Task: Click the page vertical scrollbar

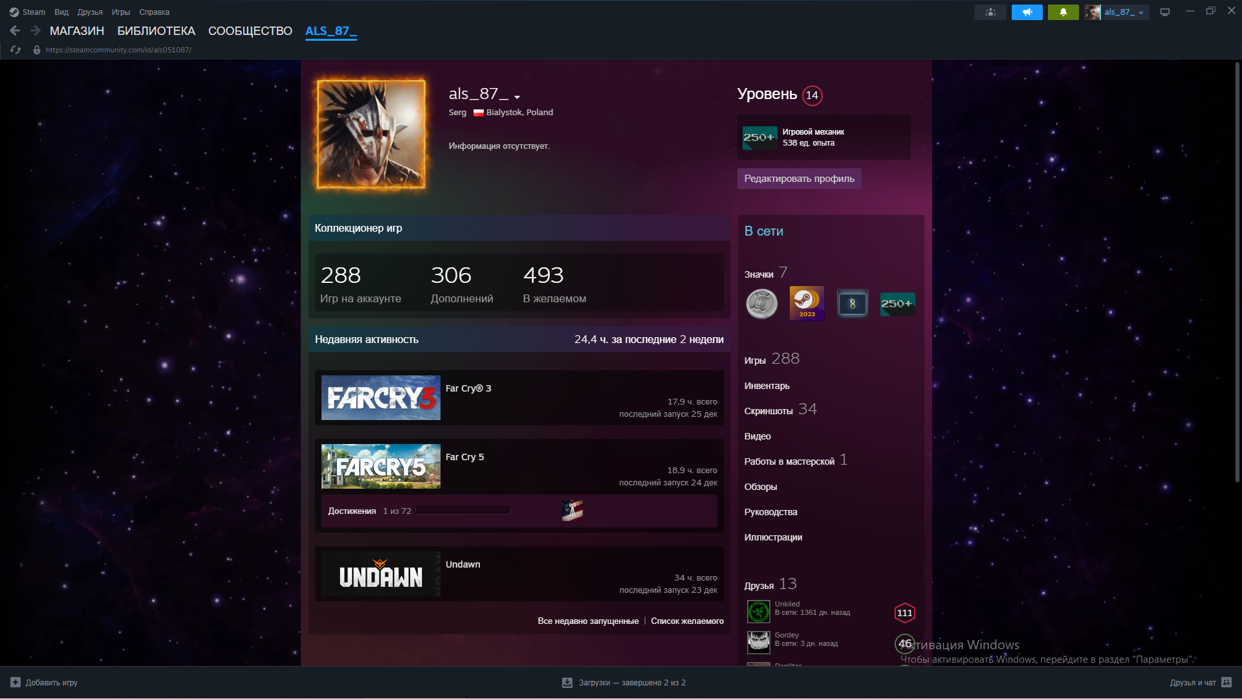Action: coord(1237,272)
